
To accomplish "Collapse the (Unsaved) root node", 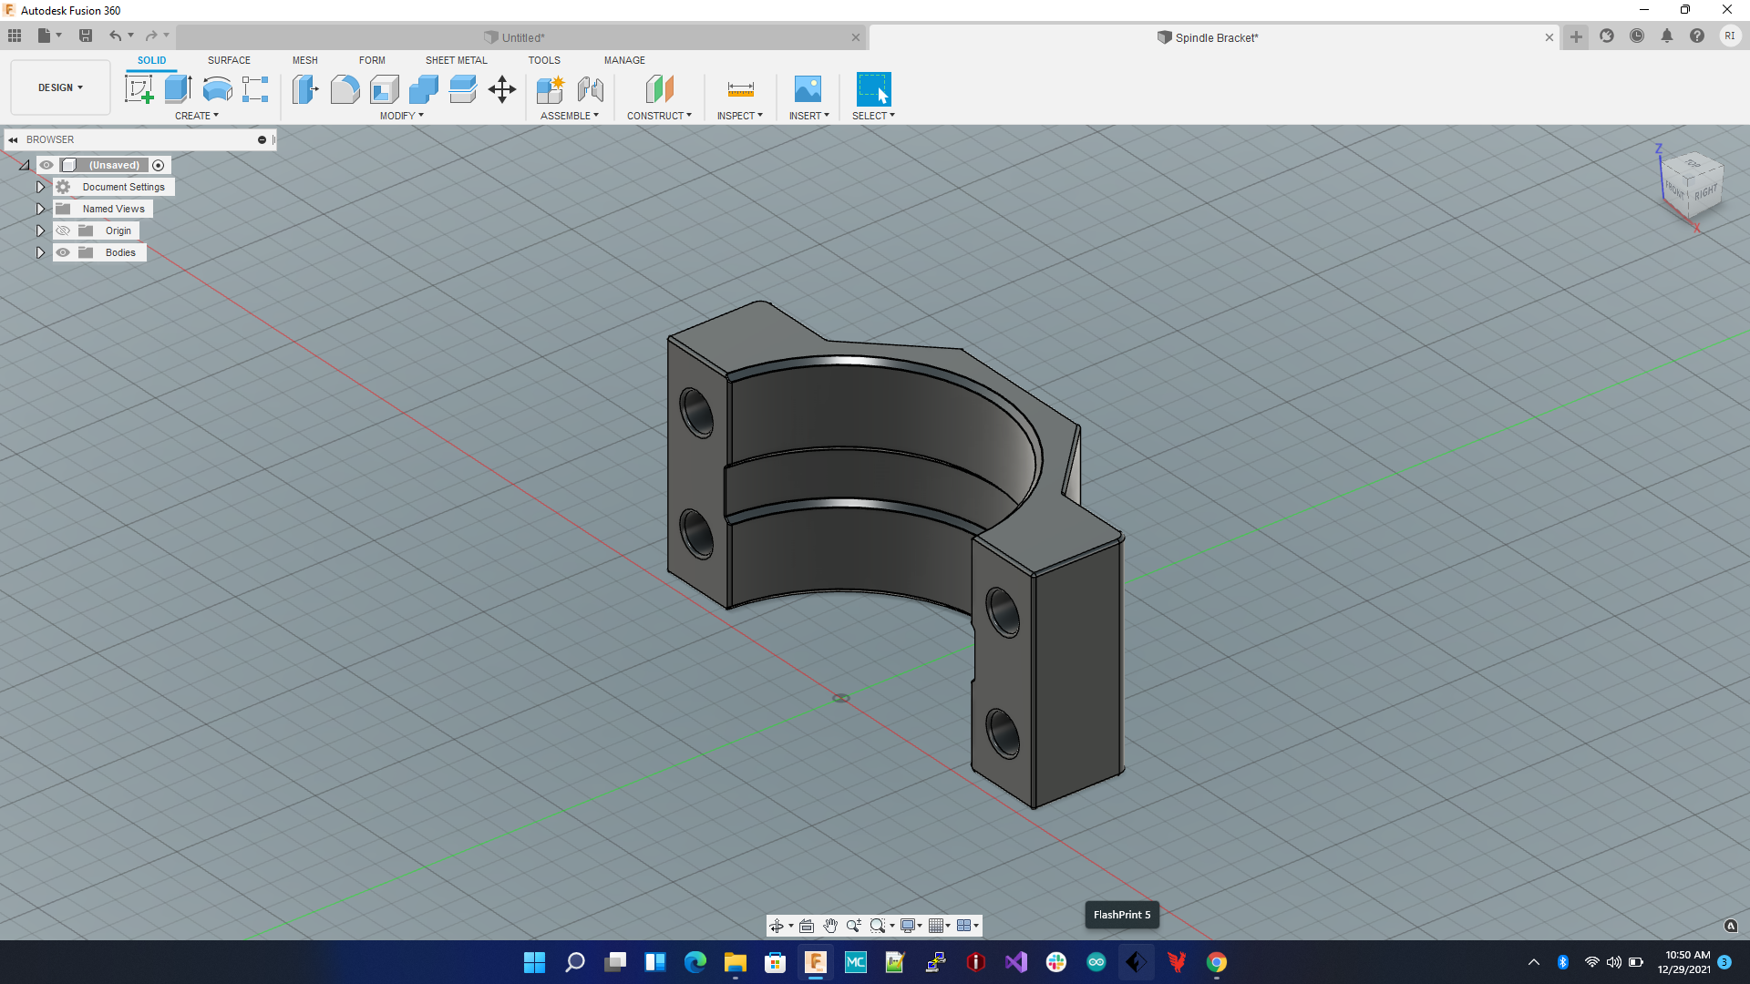I will click(25, 165).
